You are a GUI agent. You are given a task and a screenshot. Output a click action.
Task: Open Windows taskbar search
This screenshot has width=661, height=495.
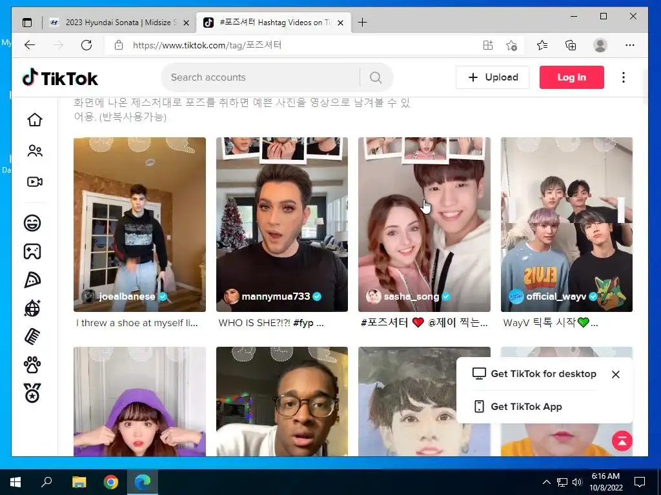[x=46, y=482]
